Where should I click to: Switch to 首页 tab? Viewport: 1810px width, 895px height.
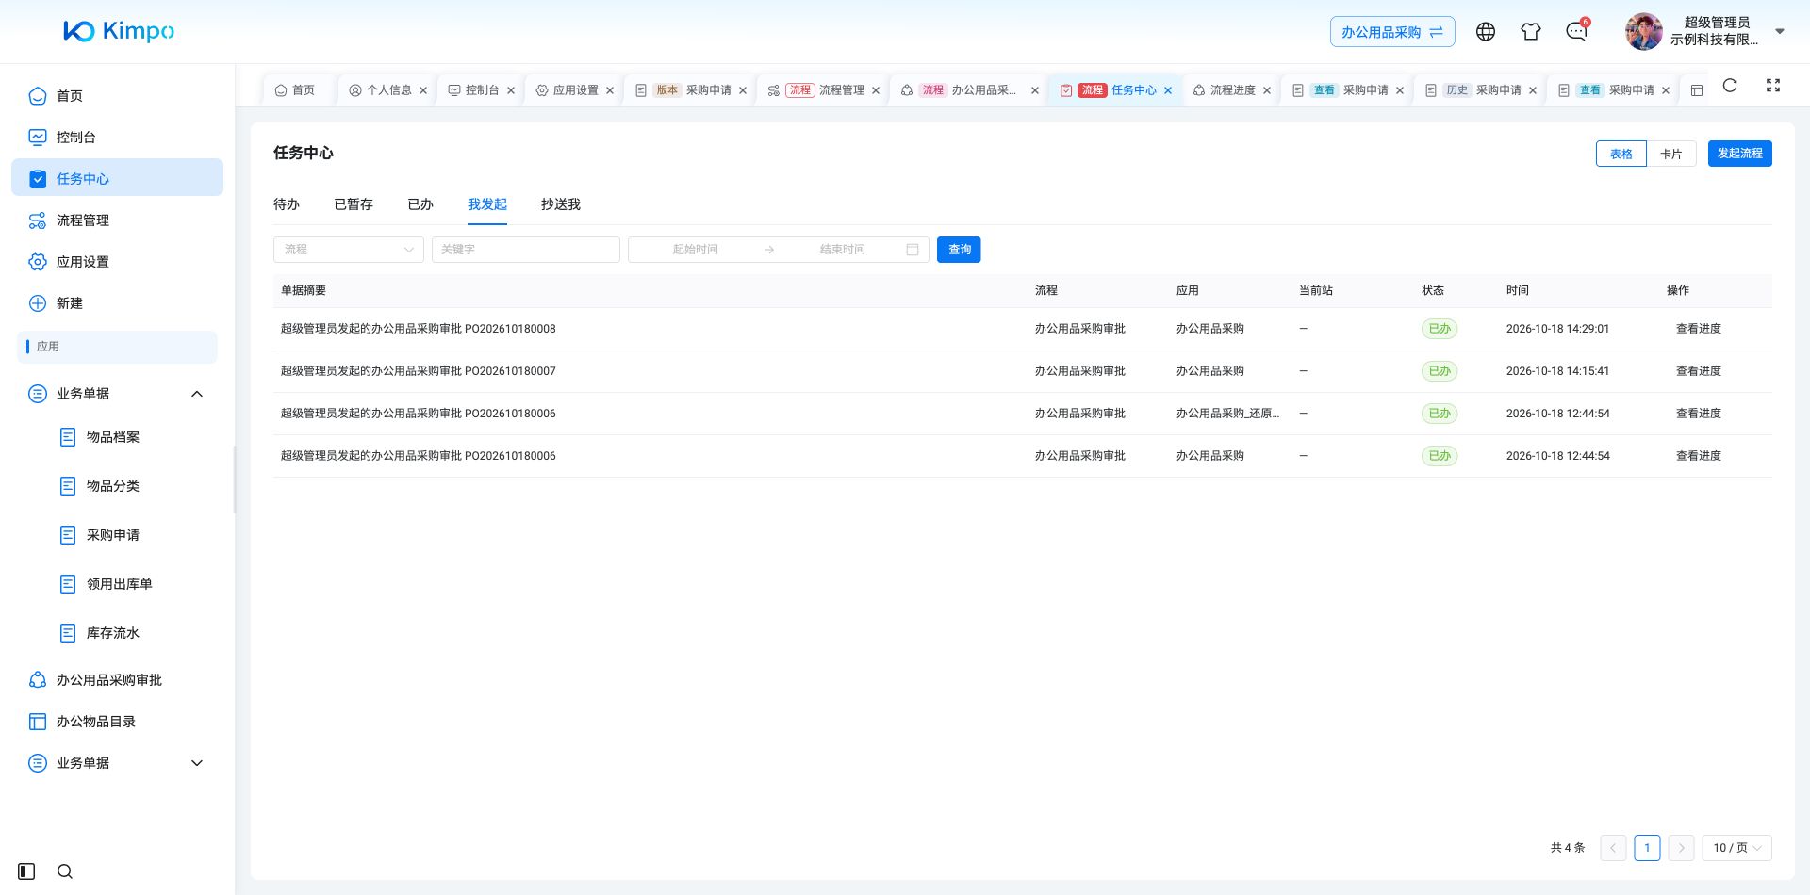[295, 90]
